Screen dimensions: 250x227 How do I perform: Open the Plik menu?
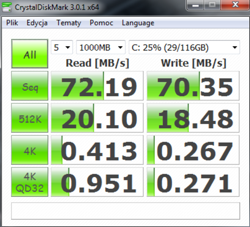12,23
